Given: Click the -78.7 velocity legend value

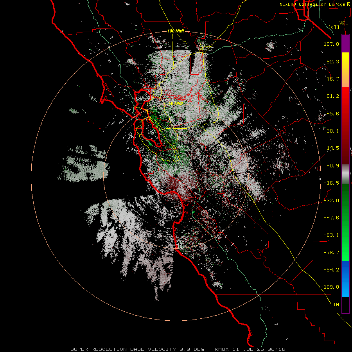Looking at the screenshot, I should (331, 253).
